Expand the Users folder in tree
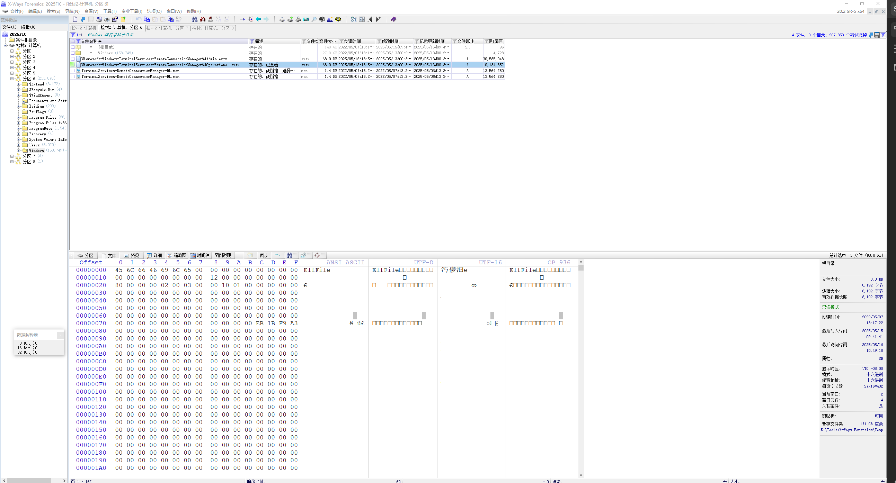Image resolution: width=896 pixels, height=483 pixels. tap(18, 145)
